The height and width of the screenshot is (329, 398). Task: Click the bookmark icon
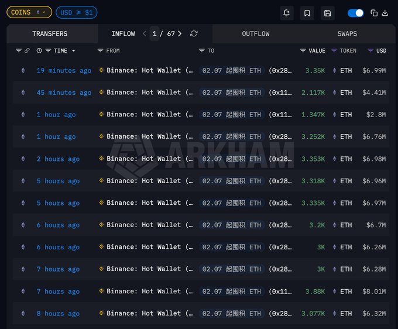click(x=307, y=13)
